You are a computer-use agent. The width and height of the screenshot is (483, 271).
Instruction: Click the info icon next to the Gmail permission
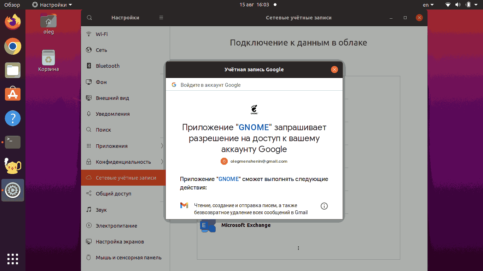point(324,206)
